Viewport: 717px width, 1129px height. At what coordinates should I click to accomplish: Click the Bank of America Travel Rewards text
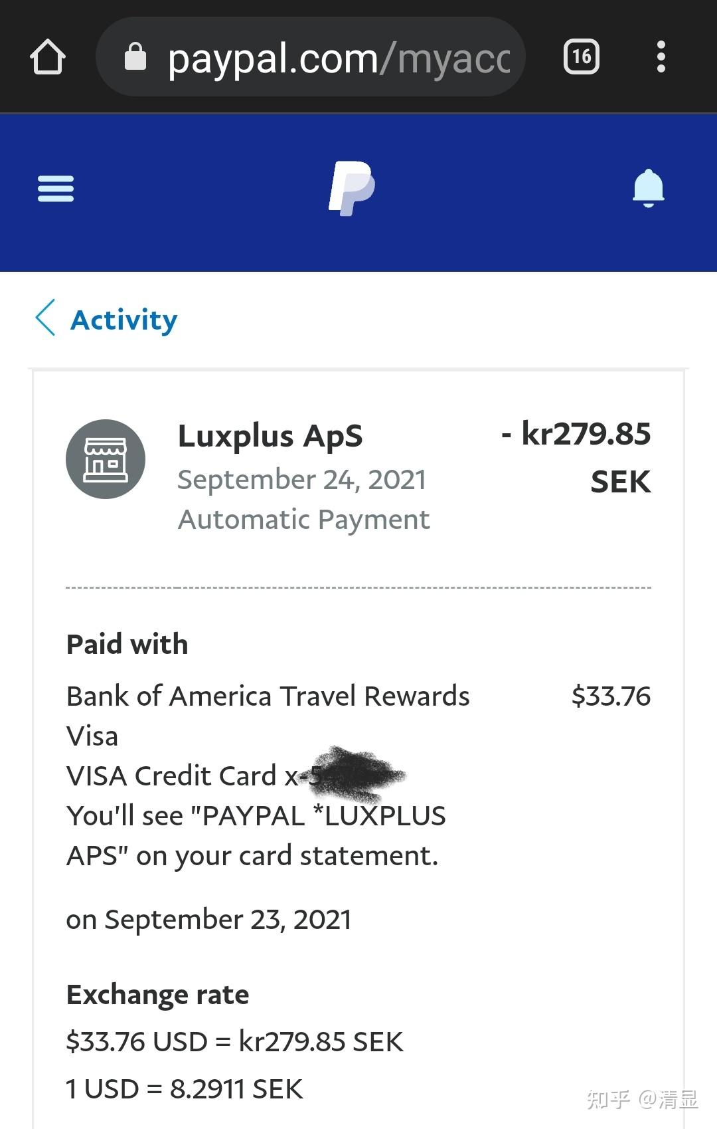click(268, 696)
